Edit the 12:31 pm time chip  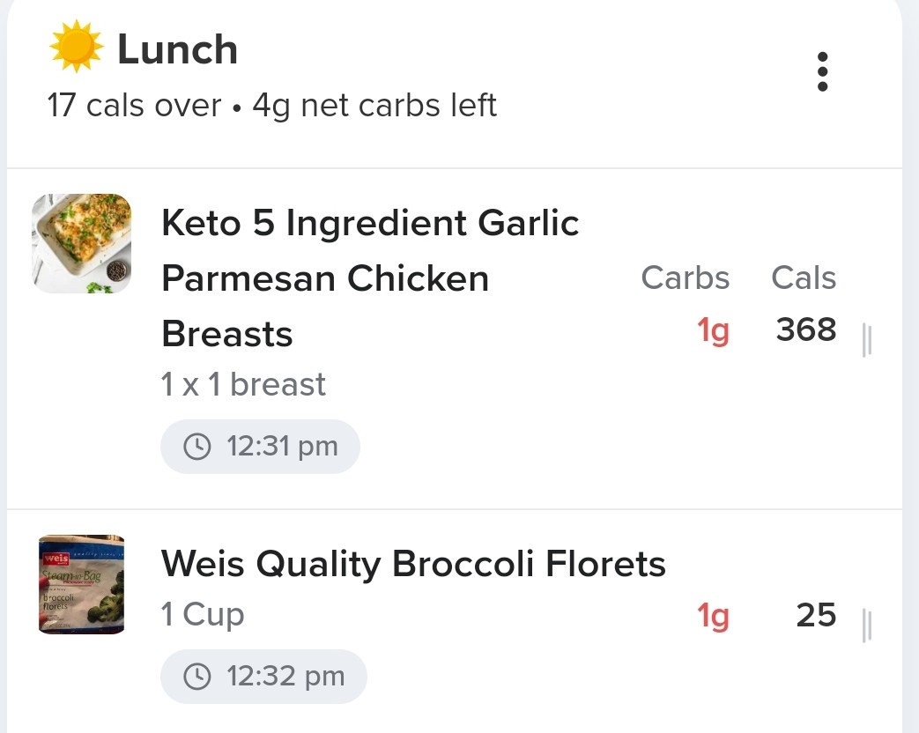(260, 447)
